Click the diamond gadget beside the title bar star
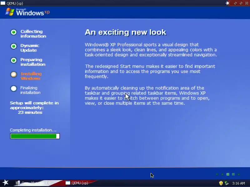Image resolution: width=250 pixels, height=187 pixels. pyautogui.click(x=235, y=3)
